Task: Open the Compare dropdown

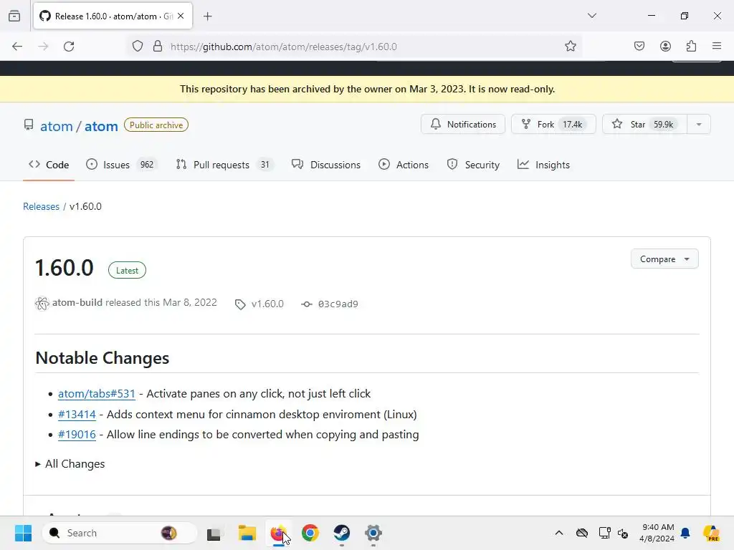Action: point(664,259)
